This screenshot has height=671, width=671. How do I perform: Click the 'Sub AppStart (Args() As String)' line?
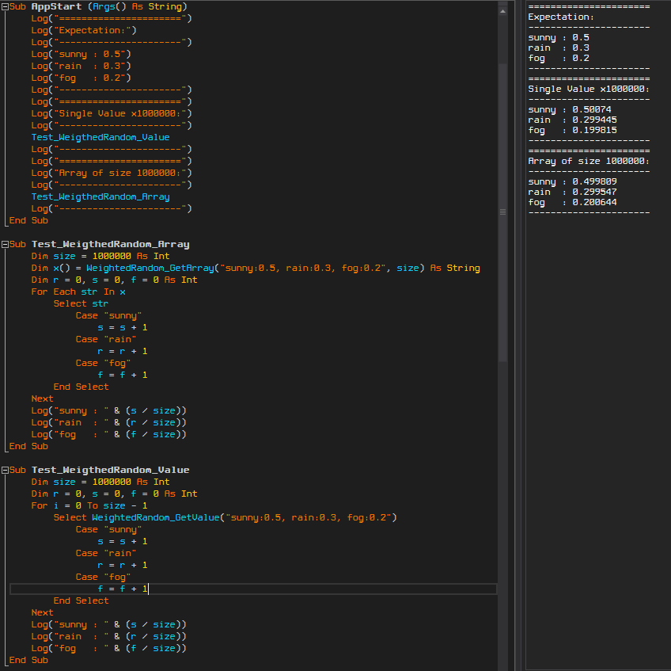(x=98, y=7)
